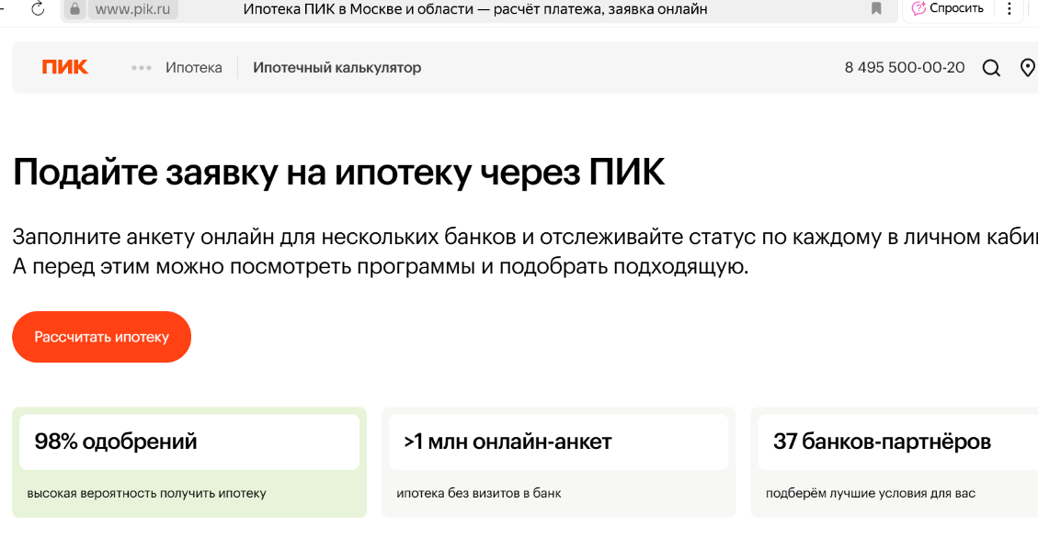The image size is (1038, 548).
Task: Go to the ПИК logo homepage
Action: pos(65,67)
